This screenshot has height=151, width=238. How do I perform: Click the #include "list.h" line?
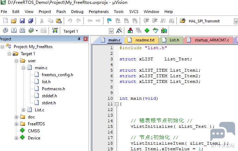tap(143, 48)
